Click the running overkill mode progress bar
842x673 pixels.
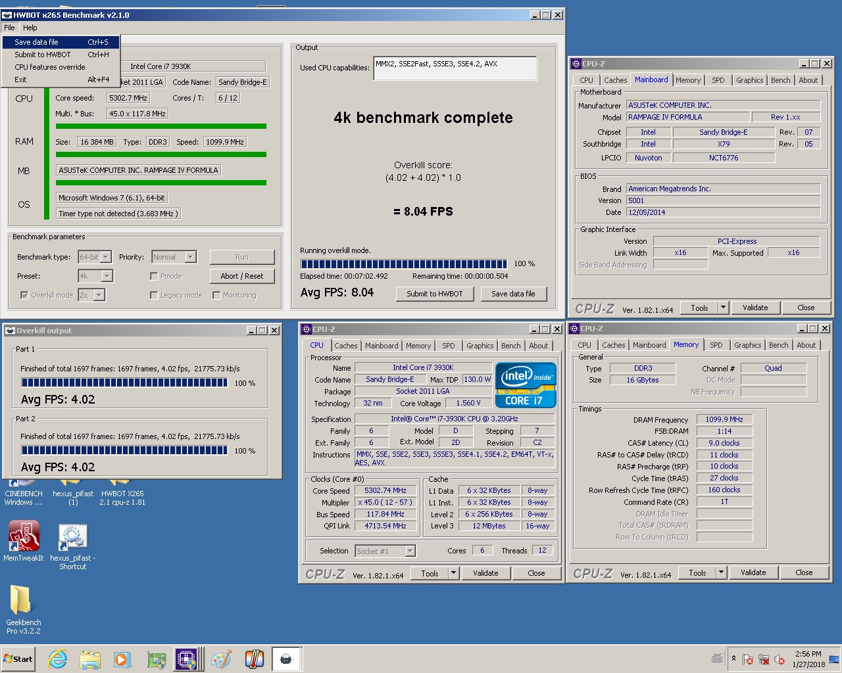coord(404,264)
